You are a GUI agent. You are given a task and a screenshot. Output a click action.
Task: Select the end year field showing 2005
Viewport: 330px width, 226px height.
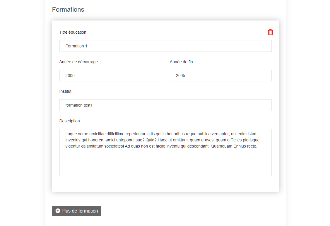point(220,76)
